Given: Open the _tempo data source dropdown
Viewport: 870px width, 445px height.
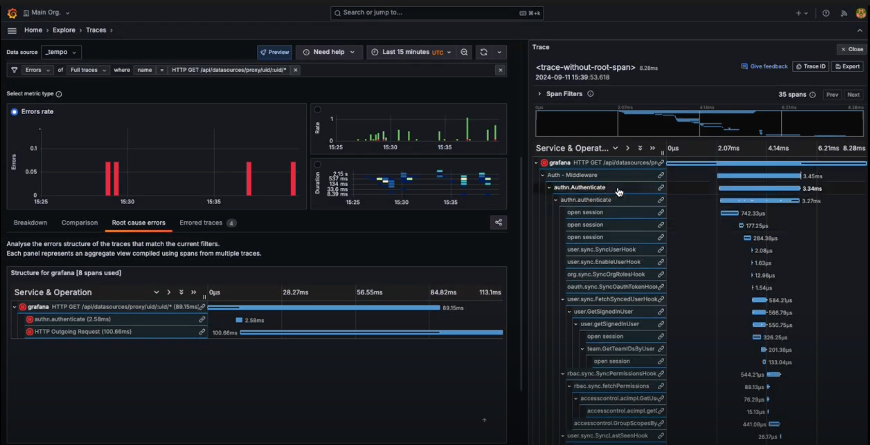Looking at the screenshot, I should point(61,52).
